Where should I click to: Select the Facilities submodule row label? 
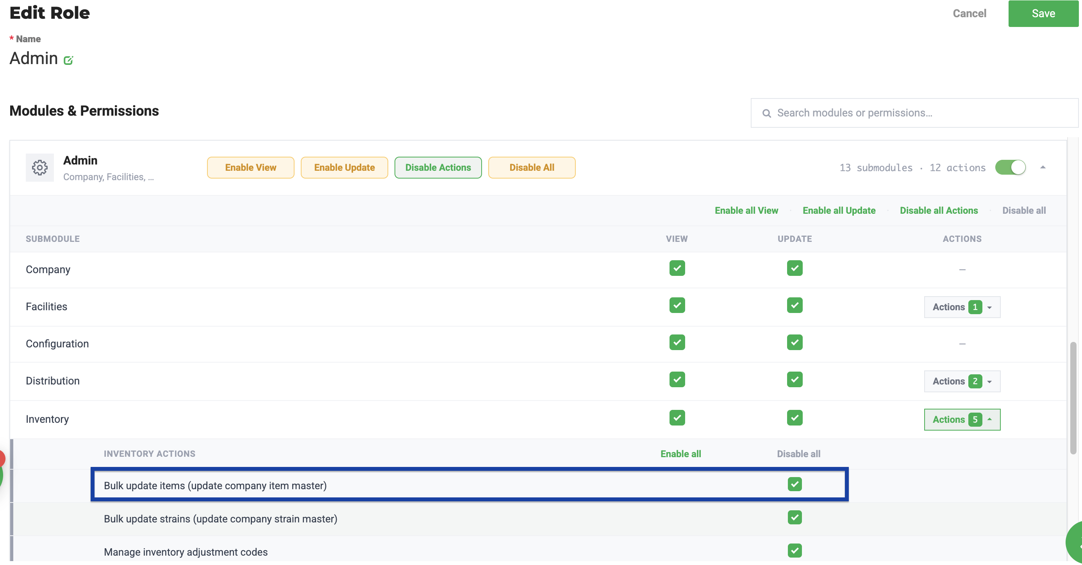click(46, 307)
